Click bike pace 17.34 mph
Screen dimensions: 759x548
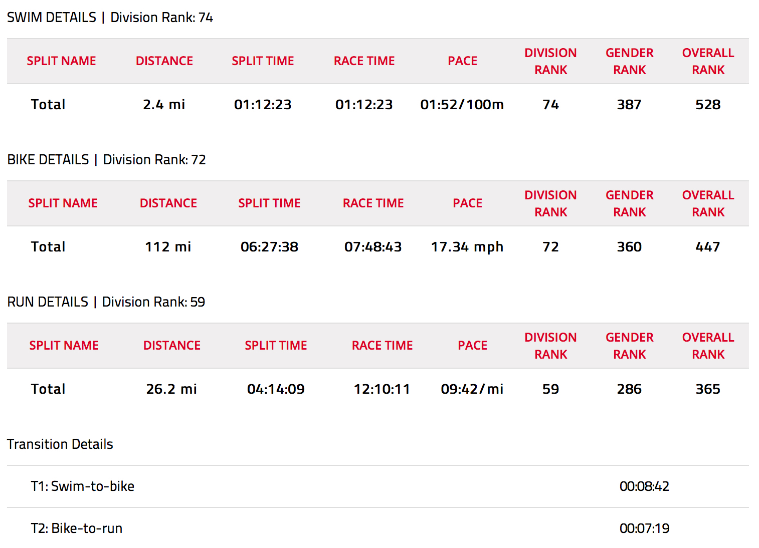point(467,247)
